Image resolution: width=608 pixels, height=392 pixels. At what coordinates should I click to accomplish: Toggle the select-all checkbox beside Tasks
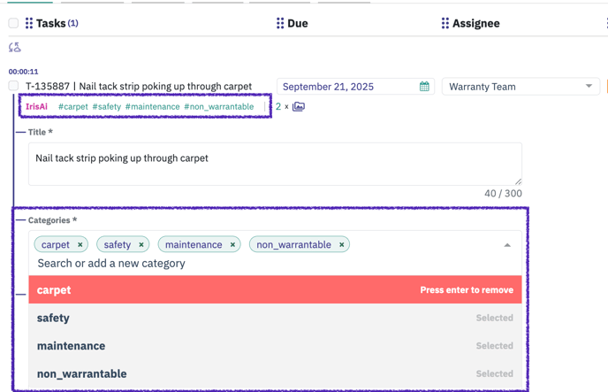pyautogui.click(x=13, y=23)
